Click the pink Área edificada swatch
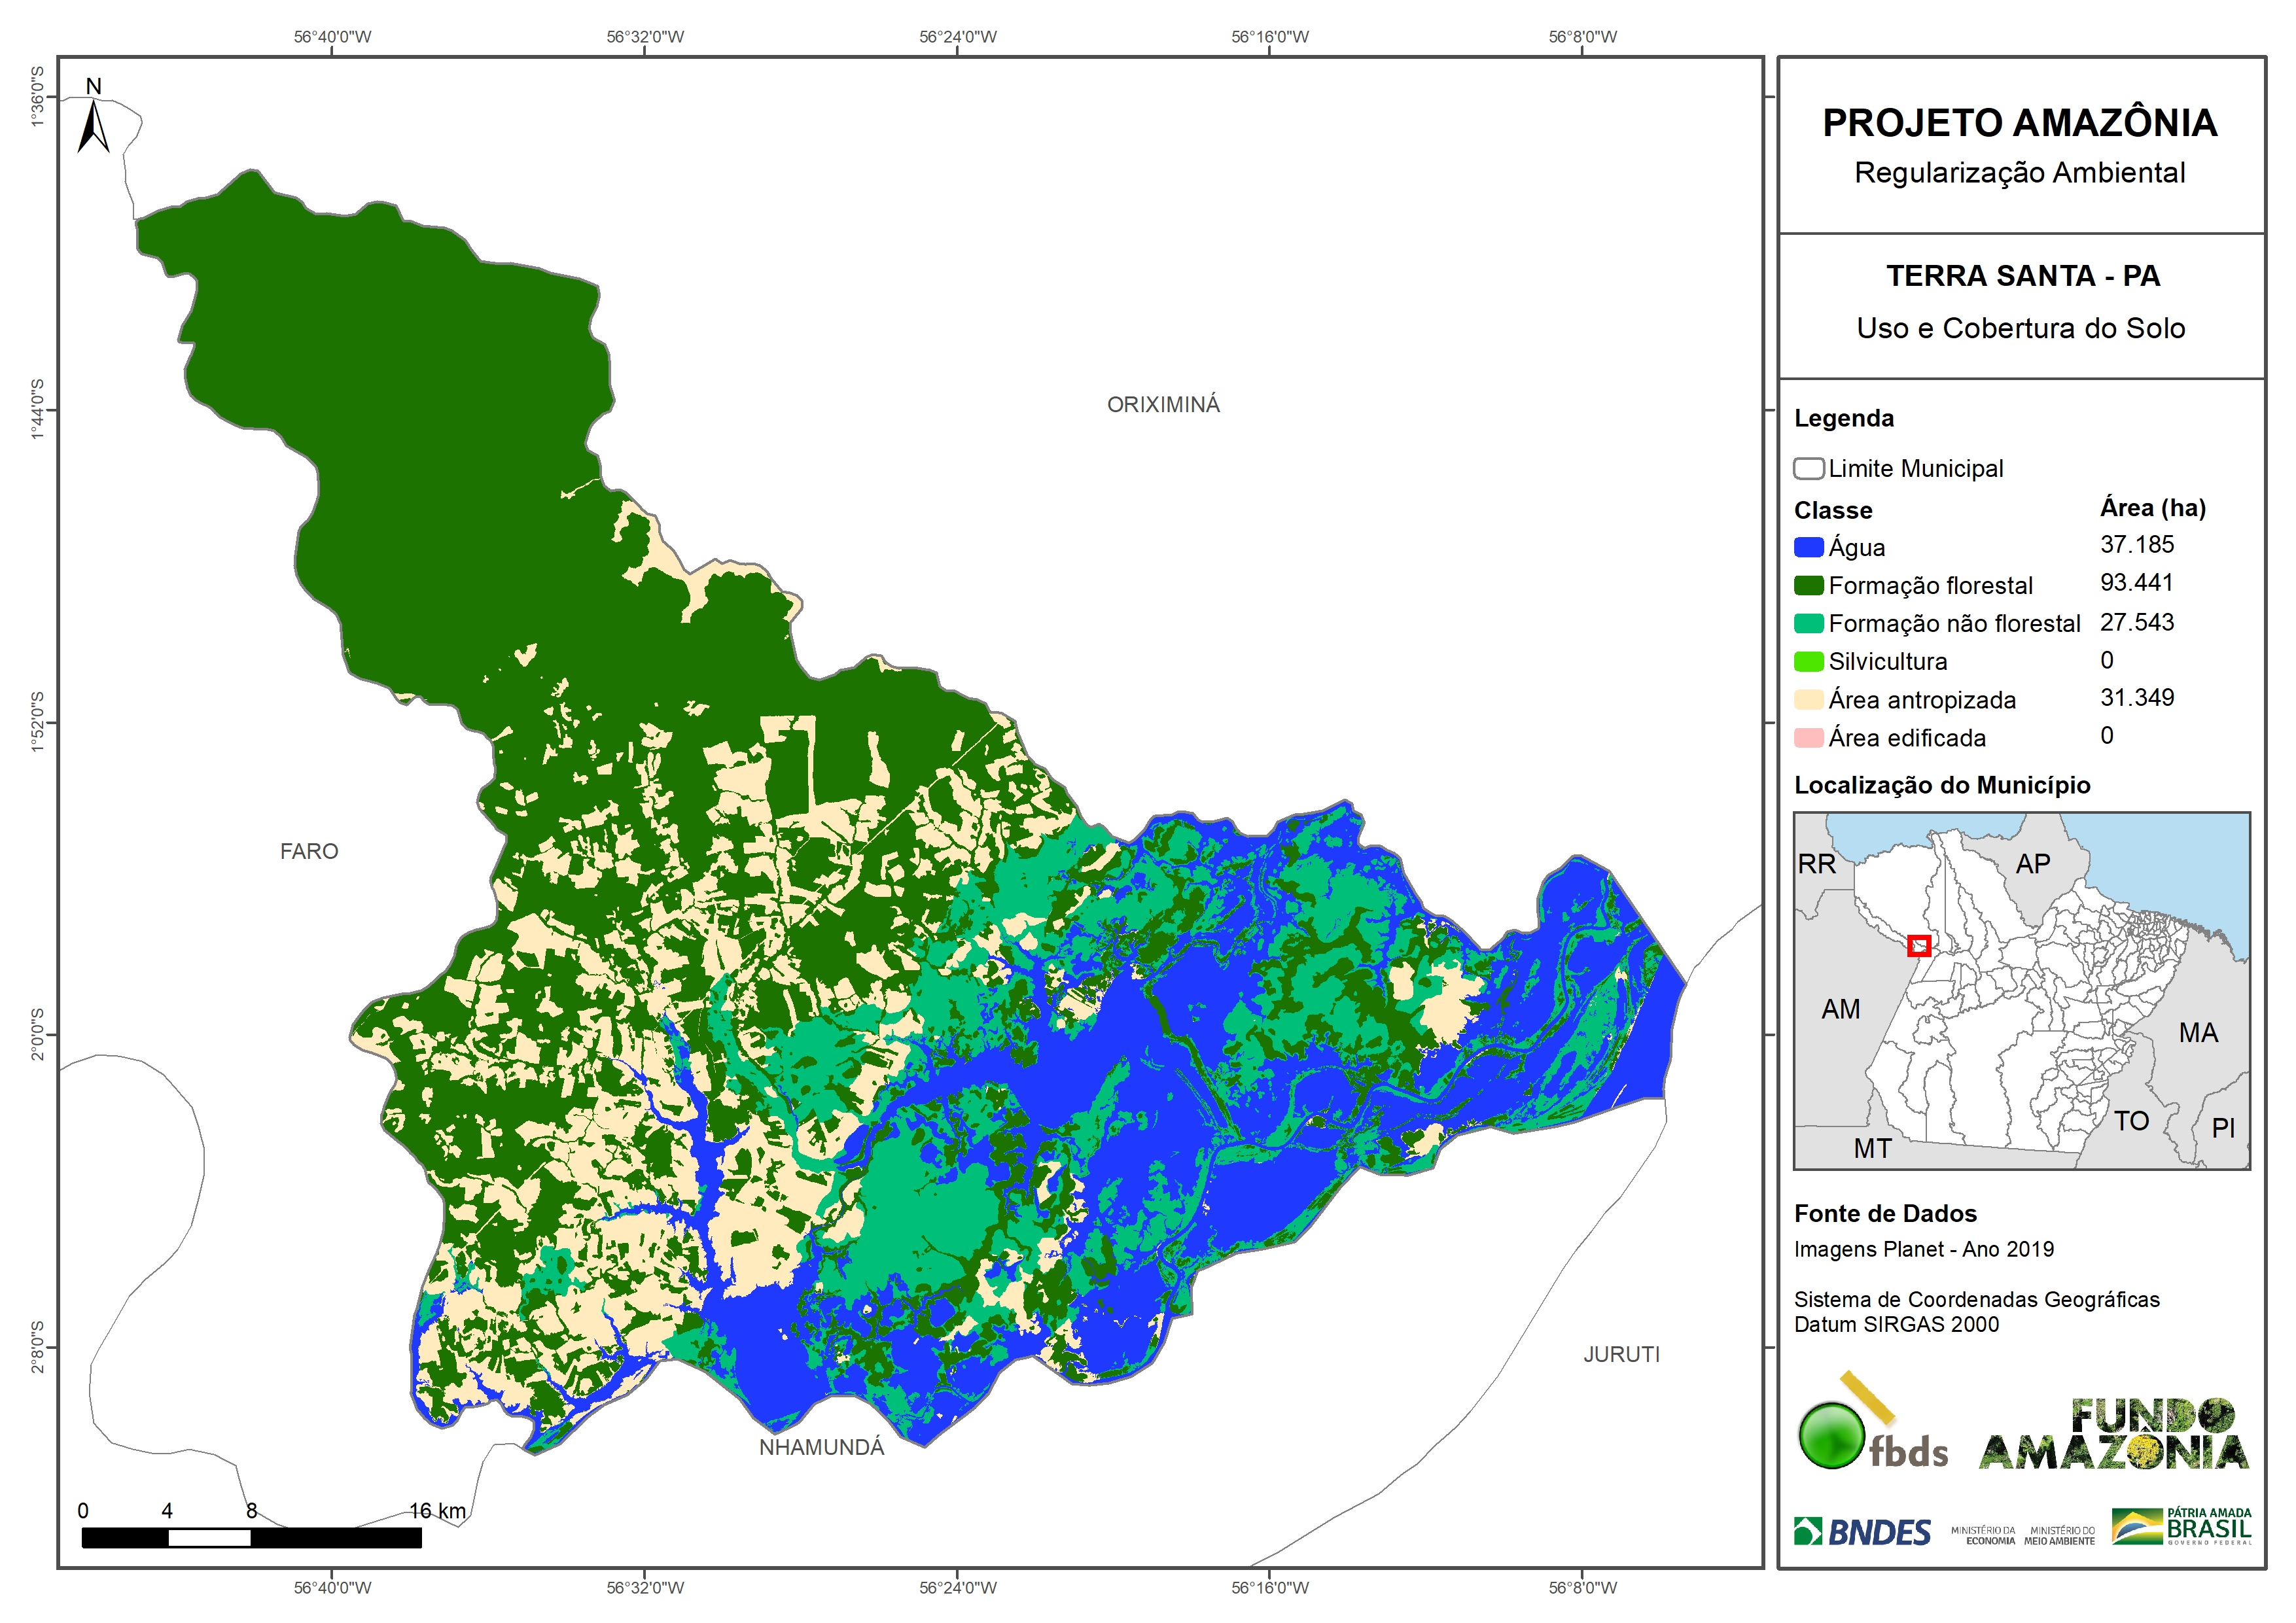Viewport: 2296px width, 1623px height. (x=1808, y=738)
